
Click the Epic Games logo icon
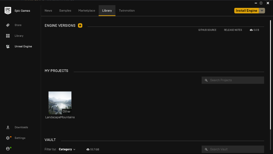point(8,11)
